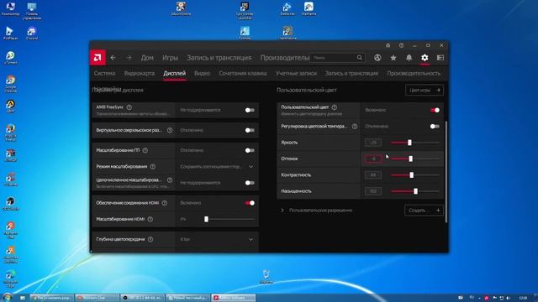The height and width of the screenshot is (302, 538).
Task: Click the Оттенок value field
Action: [373, 159]
